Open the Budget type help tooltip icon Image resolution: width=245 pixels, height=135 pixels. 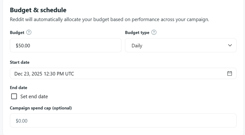point(154,33)
